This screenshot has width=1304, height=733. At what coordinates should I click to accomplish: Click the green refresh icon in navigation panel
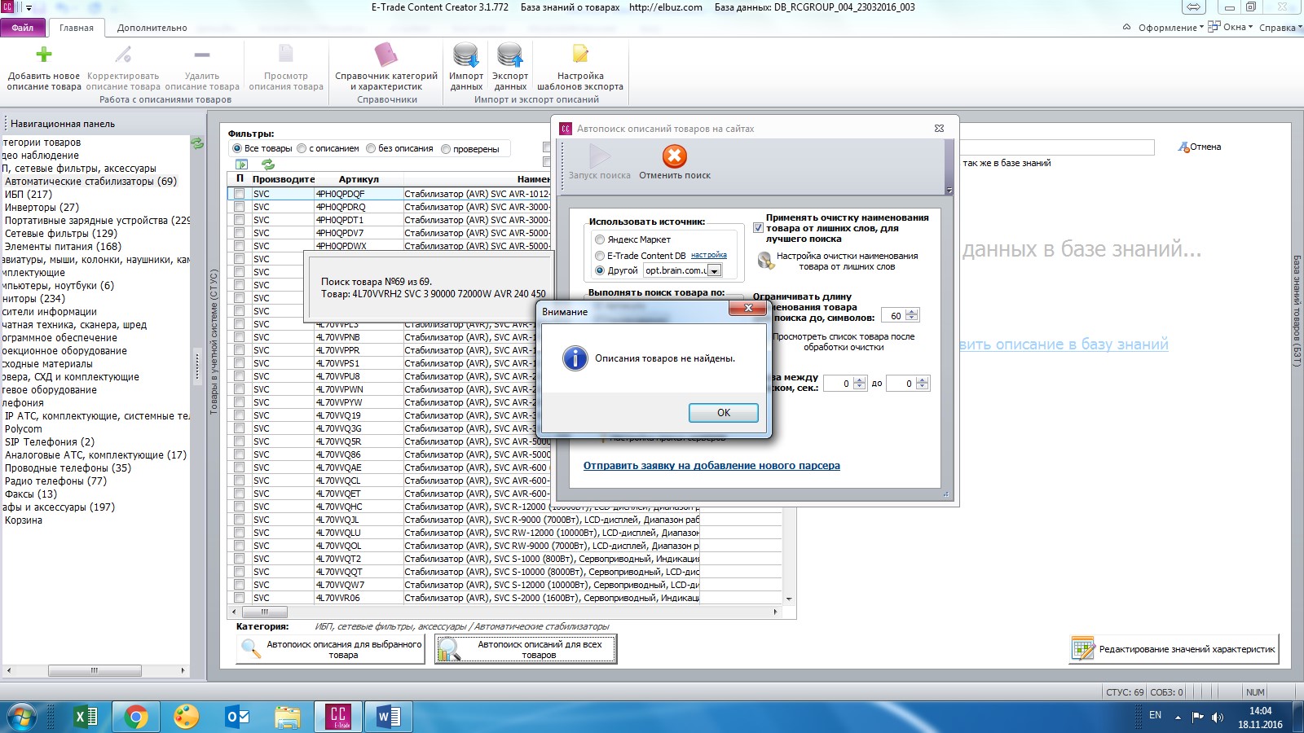tap(197, 143)
